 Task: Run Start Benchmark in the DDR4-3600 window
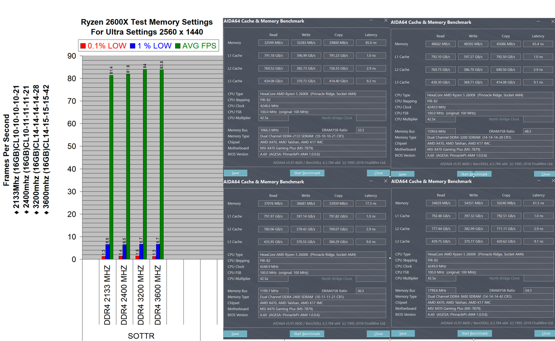tap(474, 333)
